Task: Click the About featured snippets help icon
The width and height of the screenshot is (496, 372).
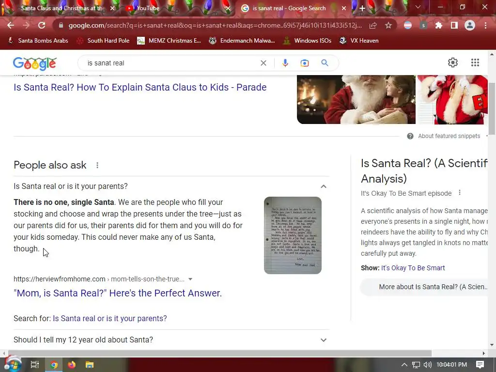Action: [x=410, y=136]
